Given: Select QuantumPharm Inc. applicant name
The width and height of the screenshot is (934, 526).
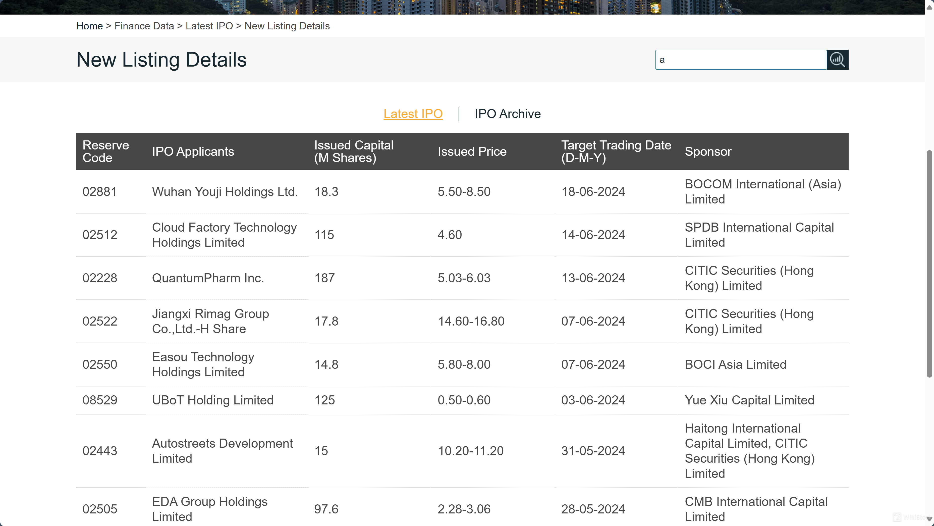Looking at the screenshot, I should point(208,278).
